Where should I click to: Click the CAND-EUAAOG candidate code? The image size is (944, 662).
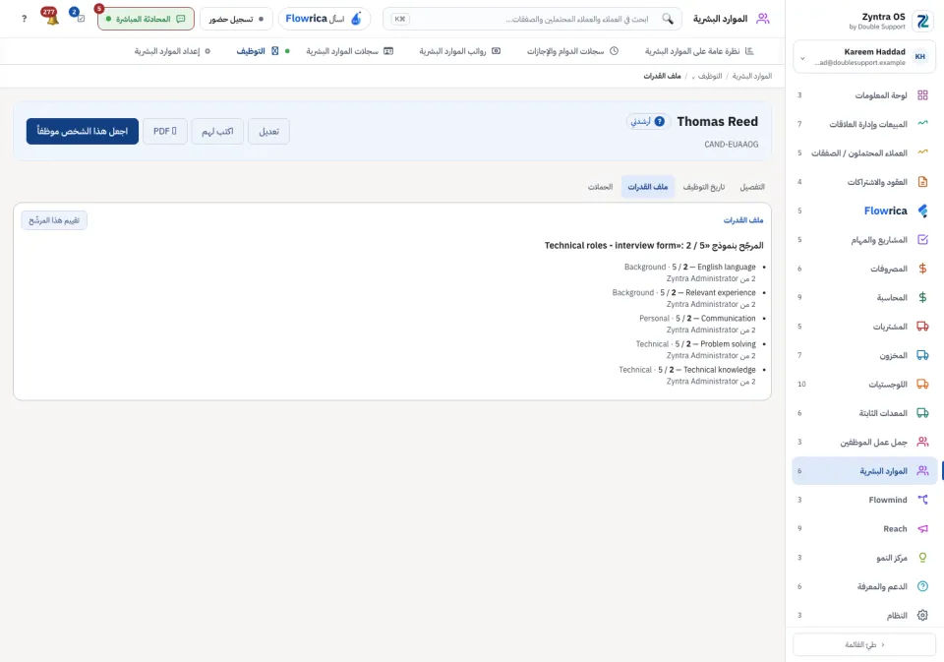pyautogui.click(x=731, y=145)
